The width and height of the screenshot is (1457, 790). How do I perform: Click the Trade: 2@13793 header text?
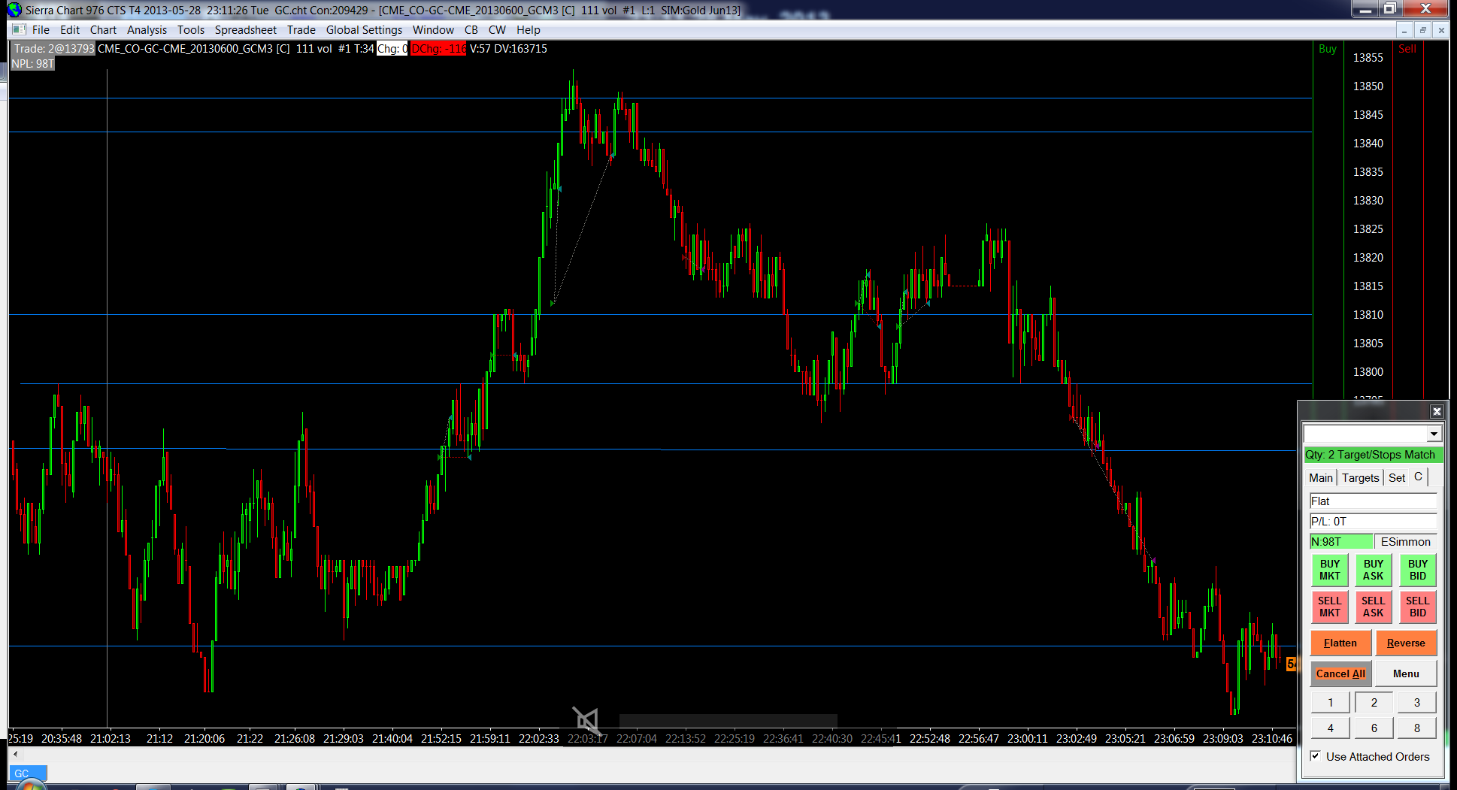pyautogui.click(x=53, y=49)
